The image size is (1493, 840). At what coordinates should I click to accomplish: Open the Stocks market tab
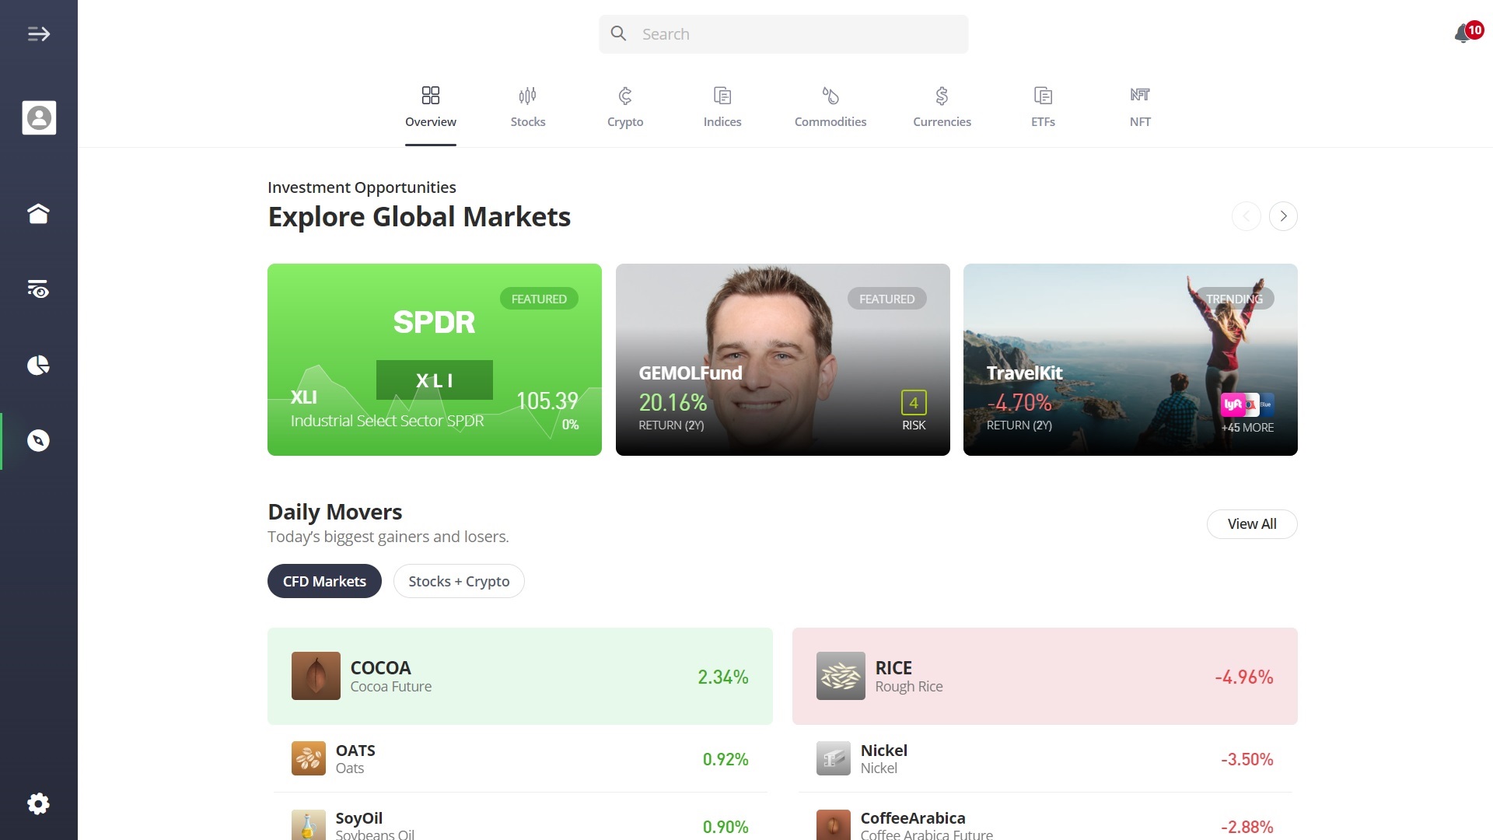pyautogui.click(x=526, y=107)
